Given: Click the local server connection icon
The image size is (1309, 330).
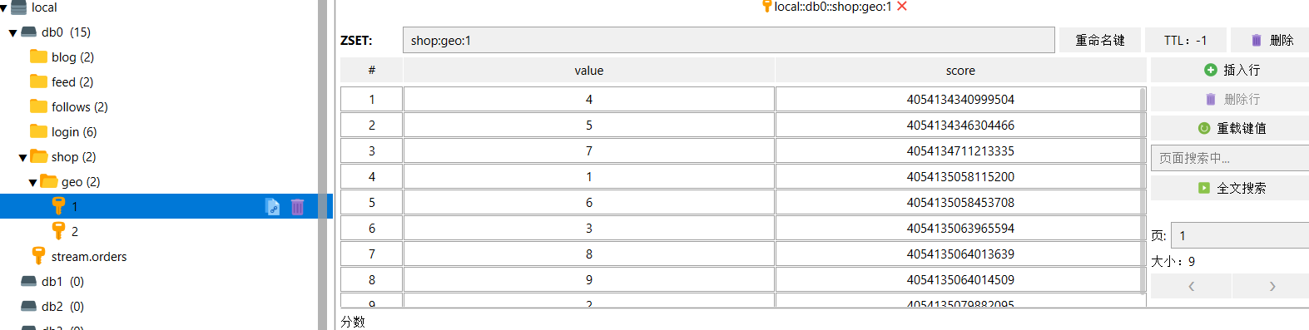Looking at the screenshot, I should (18, 7).
